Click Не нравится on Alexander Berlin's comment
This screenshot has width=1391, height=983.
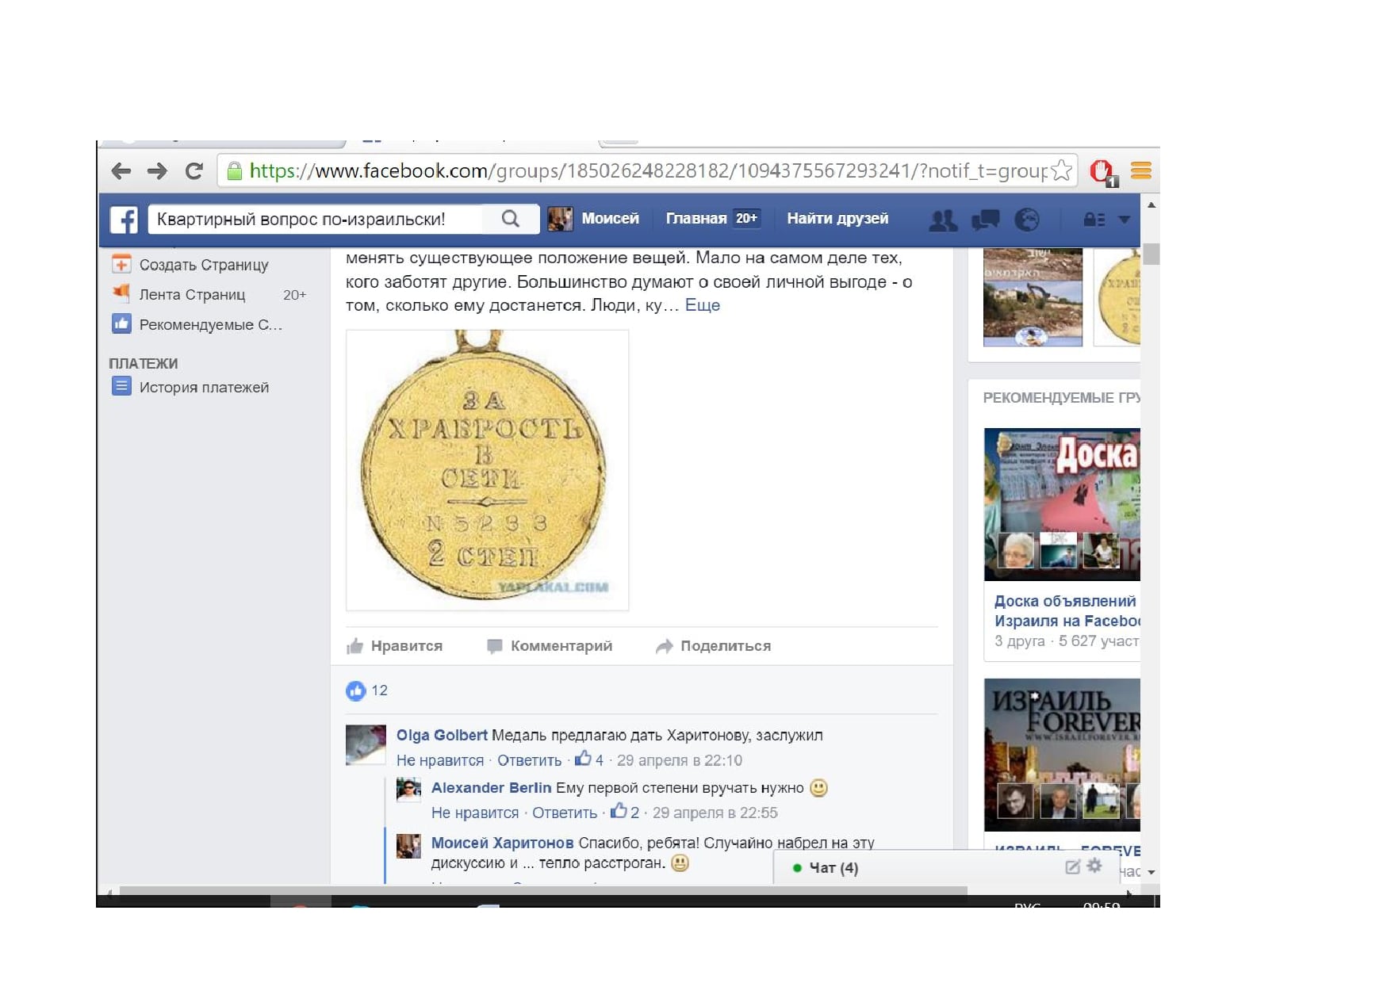click(475, 813)
